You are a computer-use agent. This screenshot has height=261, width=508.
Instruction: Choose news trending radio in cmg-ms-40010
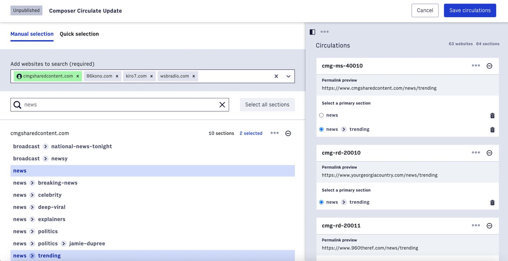[x=321, y=129]
